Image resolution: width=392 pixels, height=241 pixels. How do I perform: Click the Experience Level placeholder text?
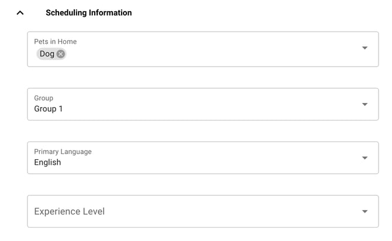point(69,211)
